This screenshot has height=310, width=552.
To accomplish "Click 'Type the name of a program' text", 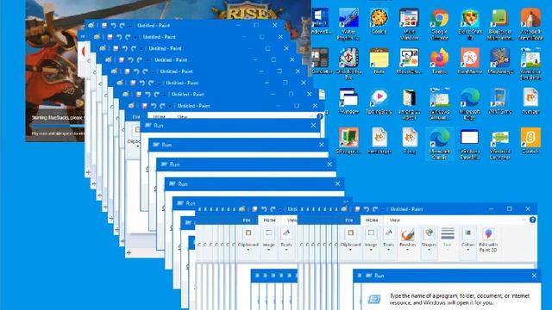I will tap(423, 296).
